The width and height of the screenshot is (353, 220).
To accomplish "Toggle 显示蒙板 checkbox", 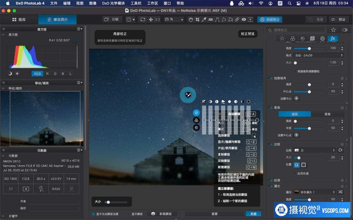I will (129, 214).
